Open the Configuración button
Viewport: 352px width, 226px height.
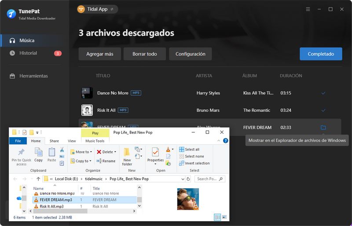click(191, 54)
